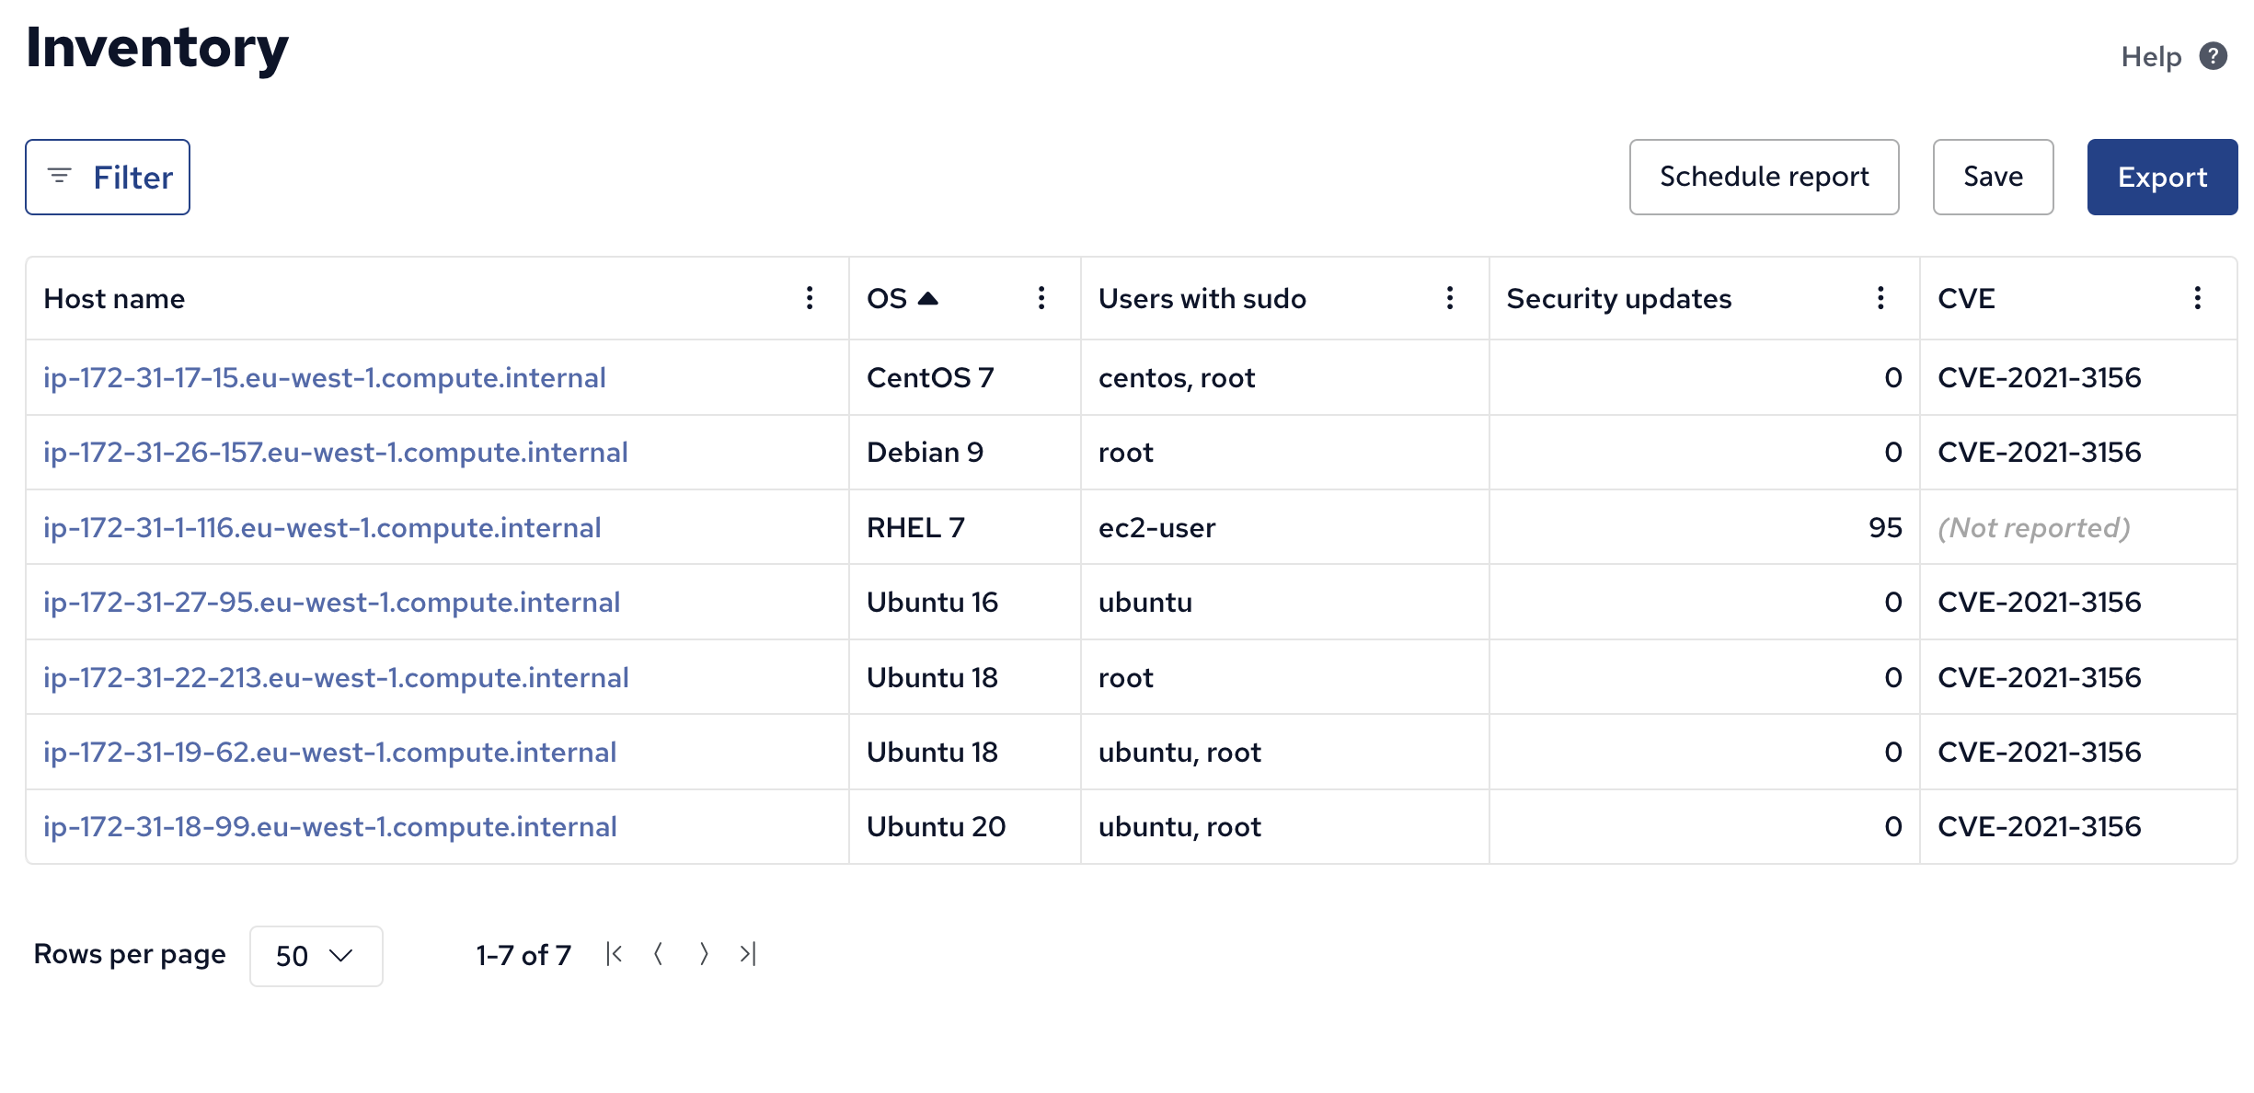Open the Help link text

coord(2151,57)
